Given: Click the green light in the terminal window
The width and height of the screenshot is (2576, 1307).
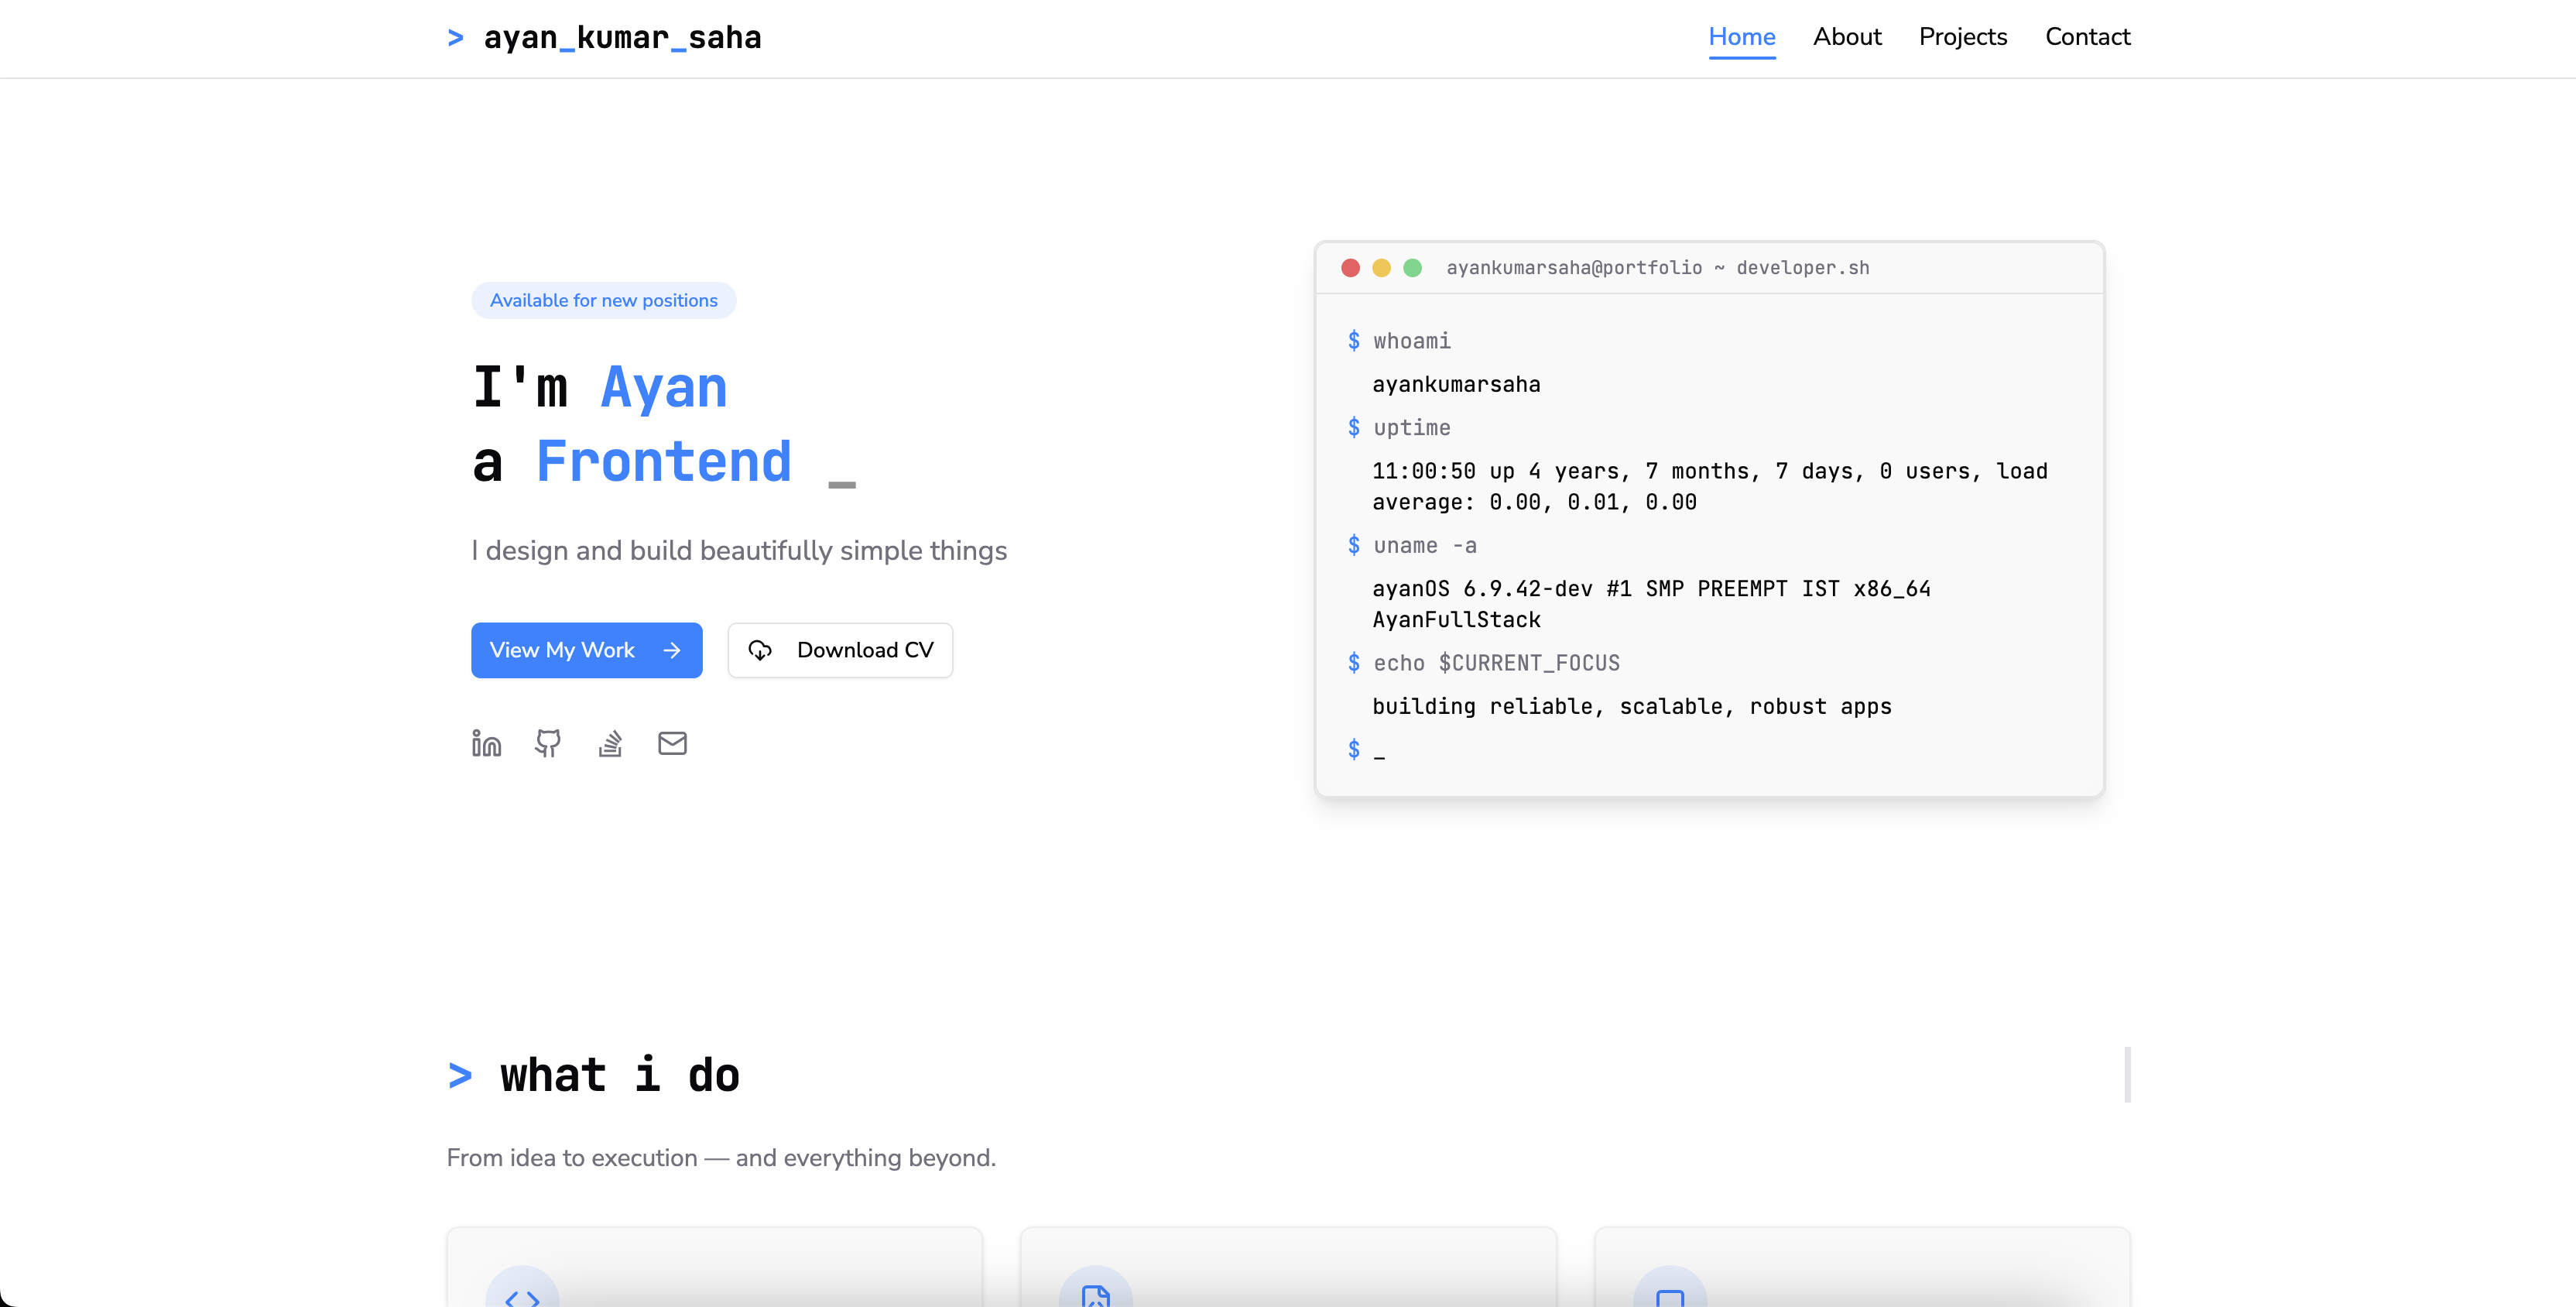Looking at the screenshot, I should (1413, 268).
